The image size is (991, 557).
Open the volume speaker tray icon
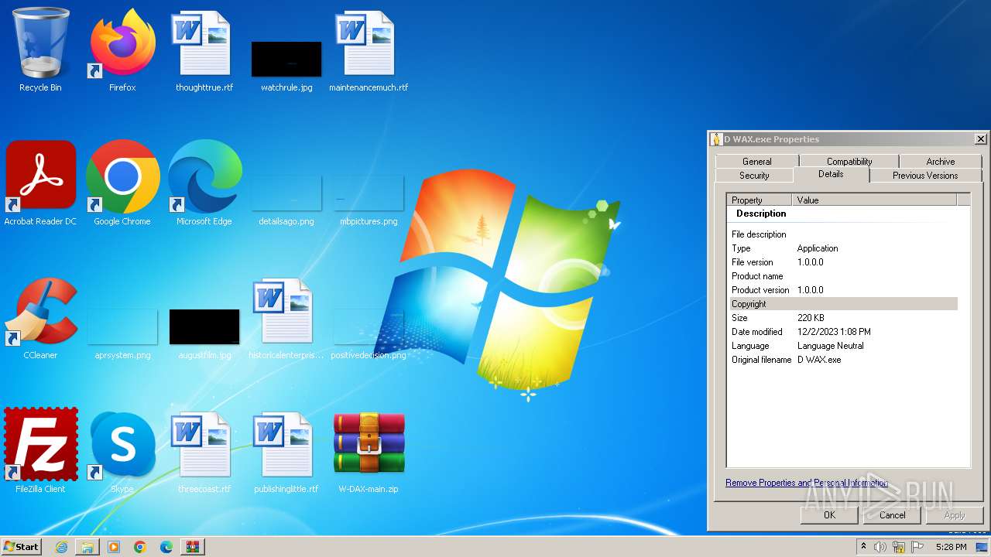point(880,547)
